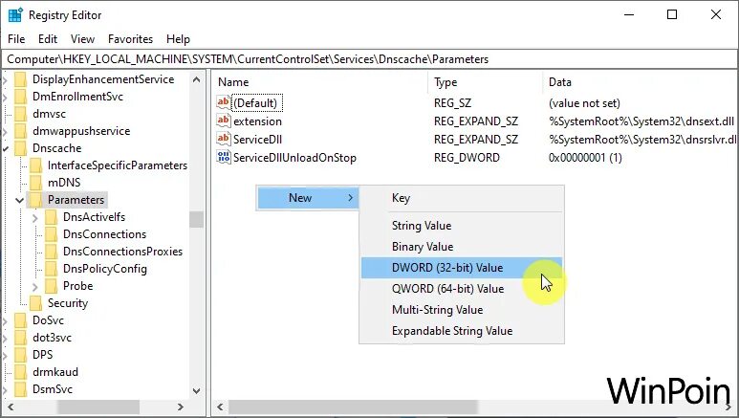Choose DWORD (32-bit) Value from the submenu
739x418 pixels.
pyautogui.click(x=446, y=268)
